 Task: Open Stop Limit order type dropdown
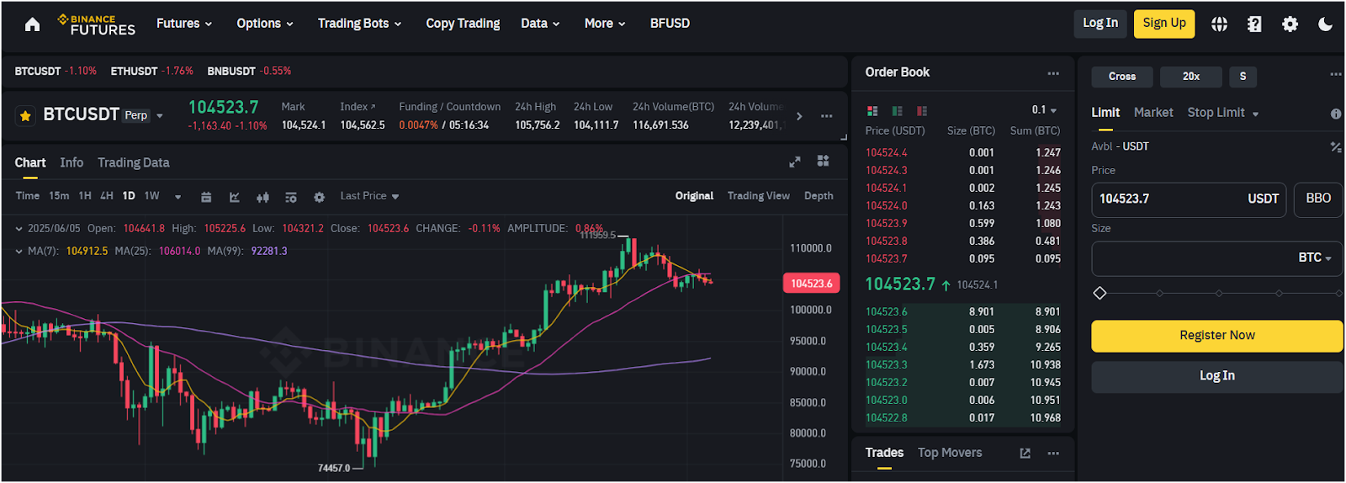(1223, 113)
